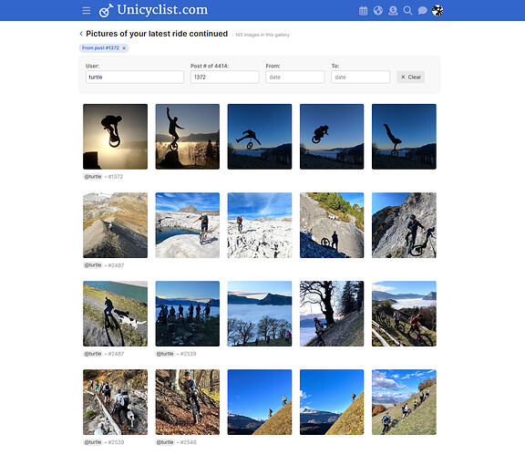Screen dimensions: 525x455
Task: Click the #2539 link under the hikers with dog thumbnail
Action: [116, 442]
